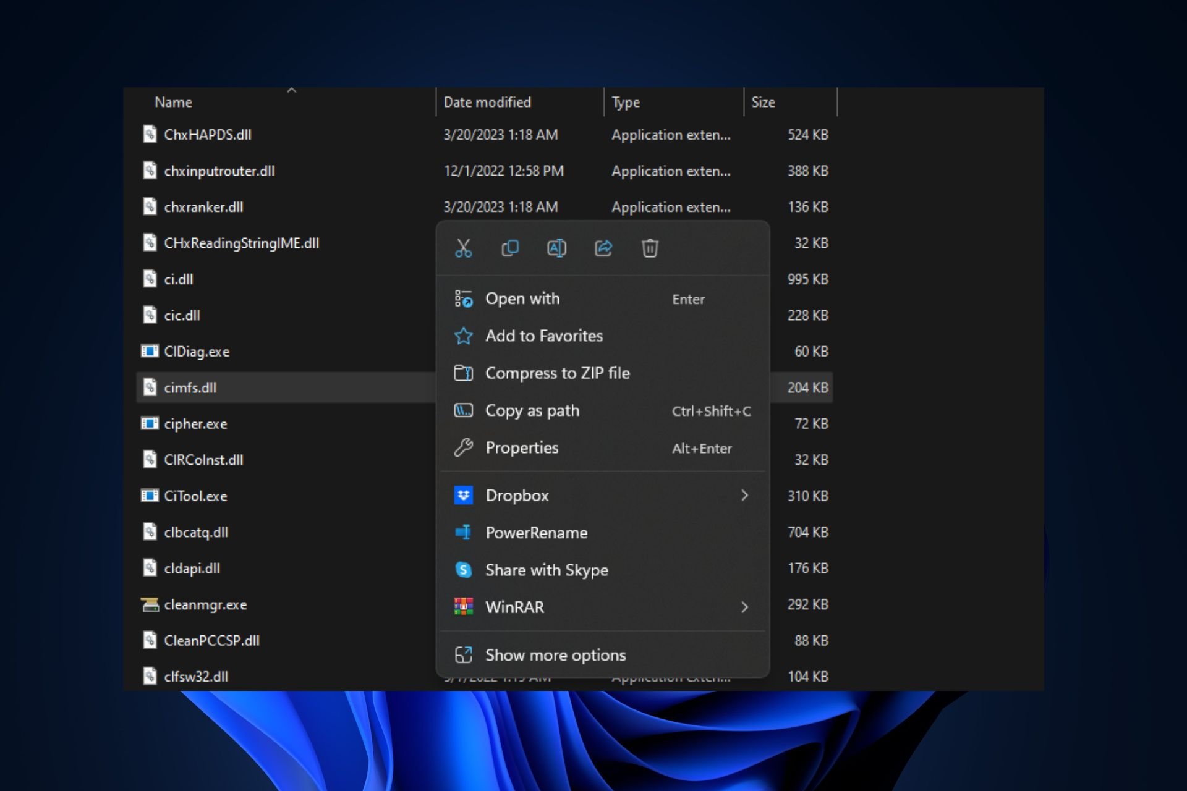Click the 292 KB size cell

click(x=807, y=605)
